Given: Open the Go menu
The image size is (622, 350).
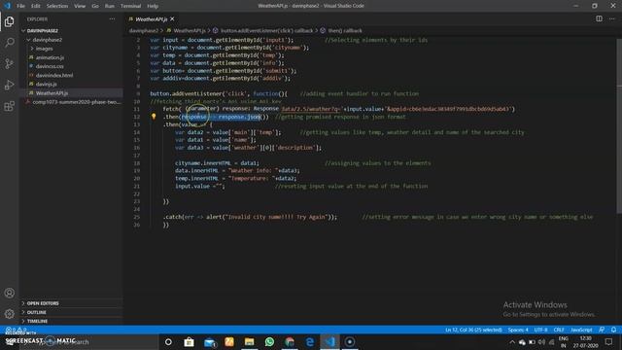Looking at the screenshot, I should coord(95,6).
